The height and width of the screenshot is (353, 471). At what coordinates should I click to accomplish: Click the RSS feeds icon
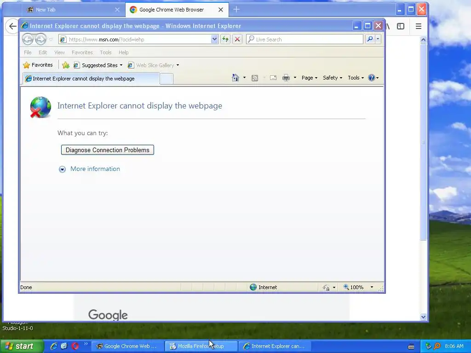[255, 78]
